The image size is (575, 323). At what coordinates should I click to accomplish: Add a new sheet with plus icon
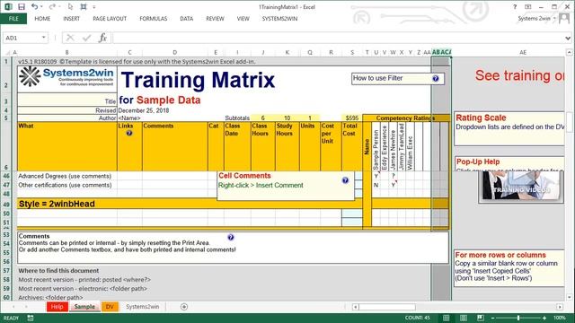pyautogui.click(x=184, y=307)
